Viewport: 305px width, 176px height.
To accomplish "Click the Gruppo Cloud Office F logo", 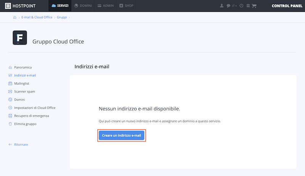I will point(20,38).
